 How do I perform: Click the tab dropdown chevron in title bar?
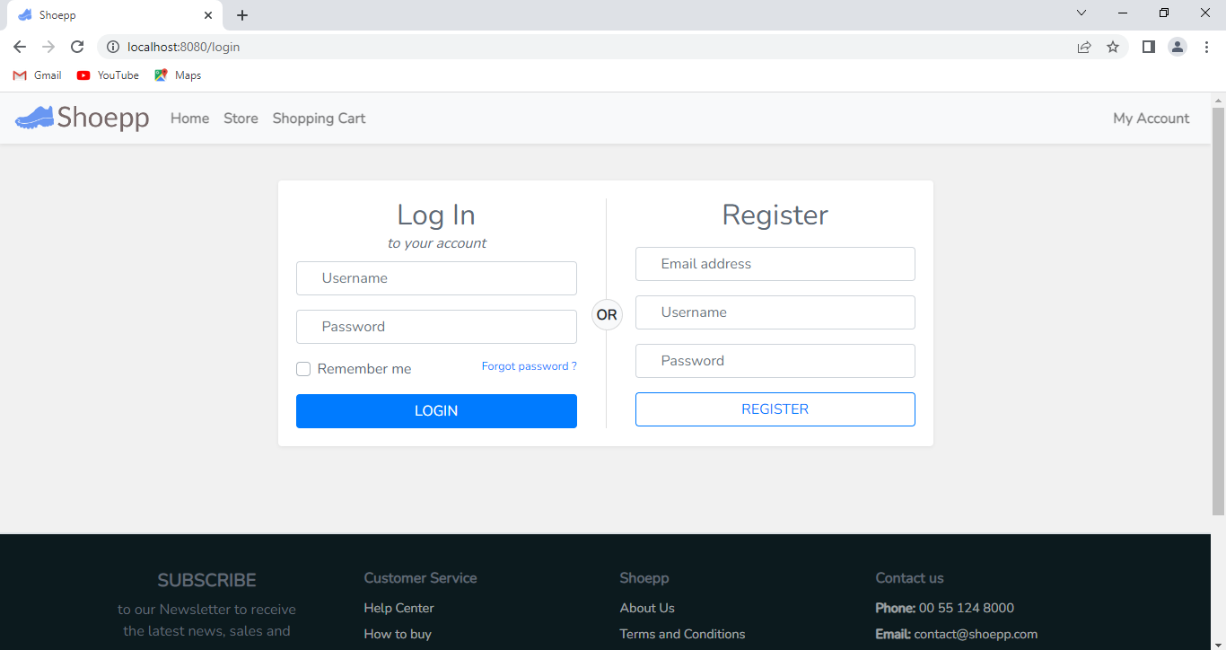pyautogui.click(x=1081, y=13)
